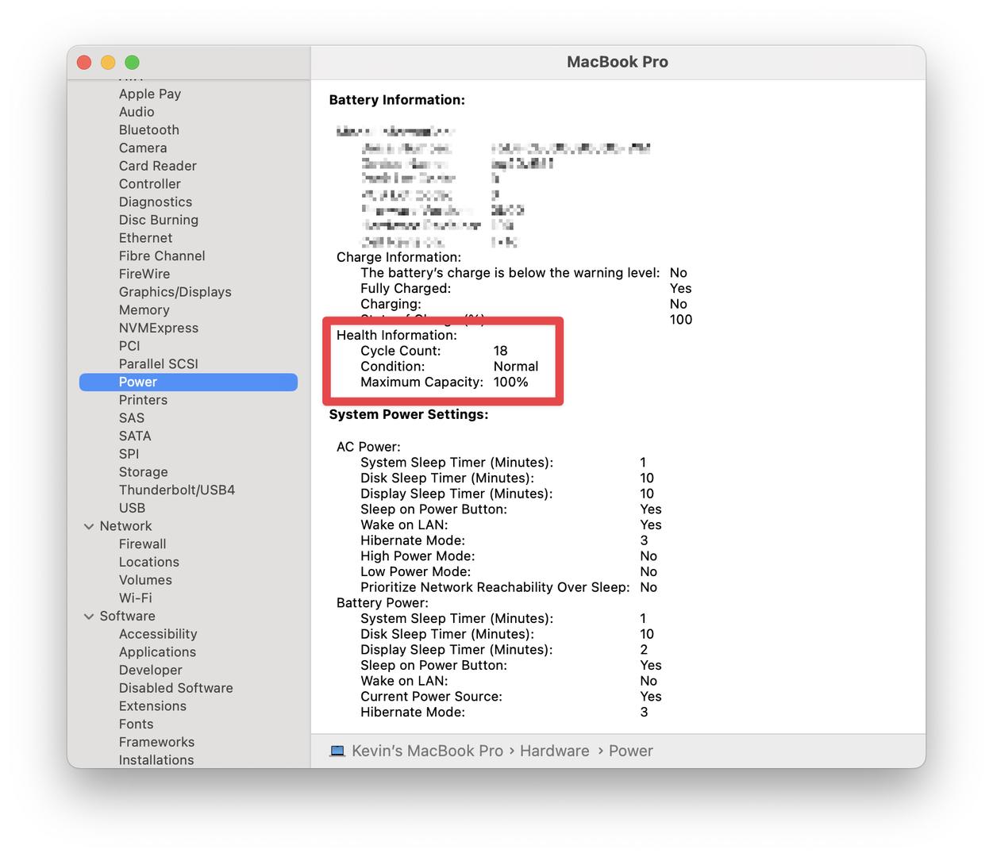This screenshot has width=993, height=857.
Task: Open the Bluetooth hardware section
Action: (148, 129)
